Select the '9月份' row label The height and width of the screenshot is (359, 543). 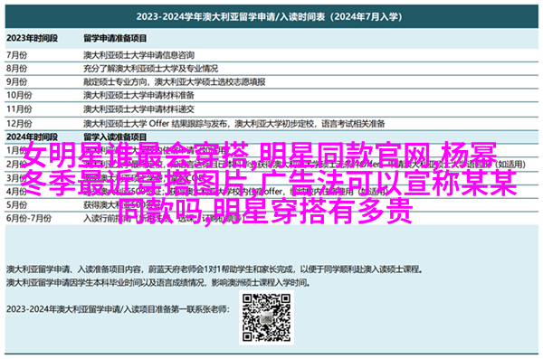pyautogui.click(x=16, y=82)
